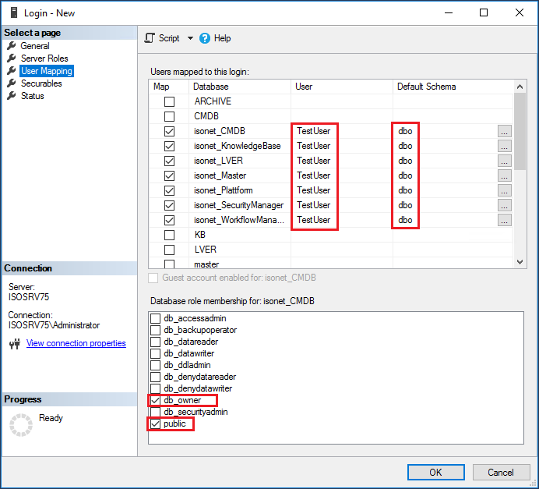Screen dimensions: 539x489
Task: Click the wrench icon beside General
Action: 12,46
